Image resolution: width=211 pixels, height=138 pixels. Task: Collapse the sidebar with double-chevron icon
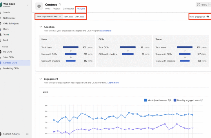27,134
